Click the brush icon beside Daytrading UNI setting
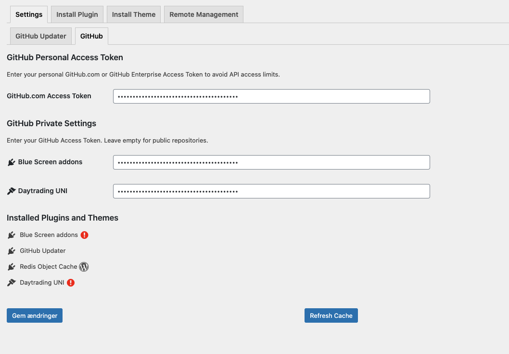The width and height of the screenshot is (509, 354). tap(12, 191)
